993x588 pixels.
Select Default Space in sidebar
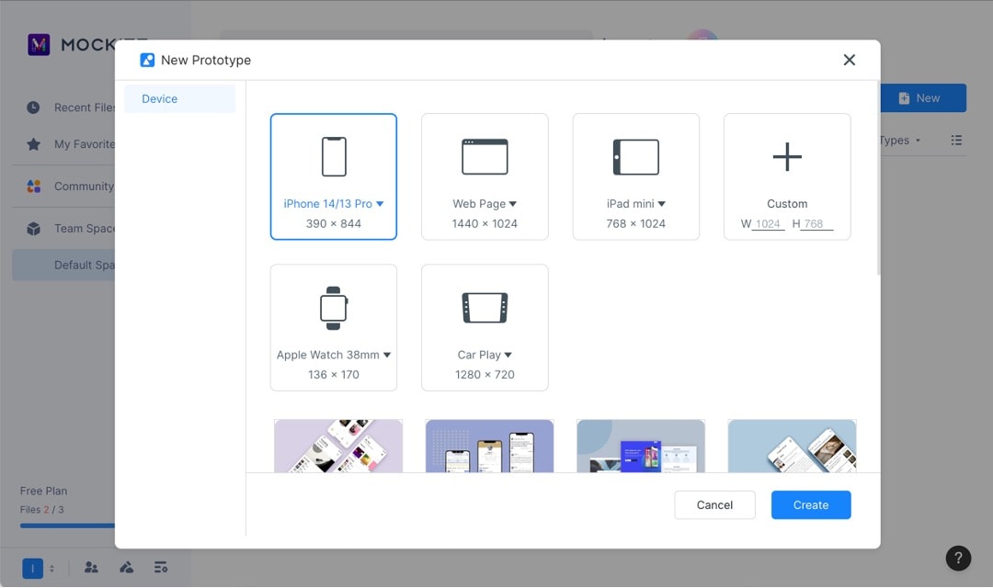pos(64,266)
